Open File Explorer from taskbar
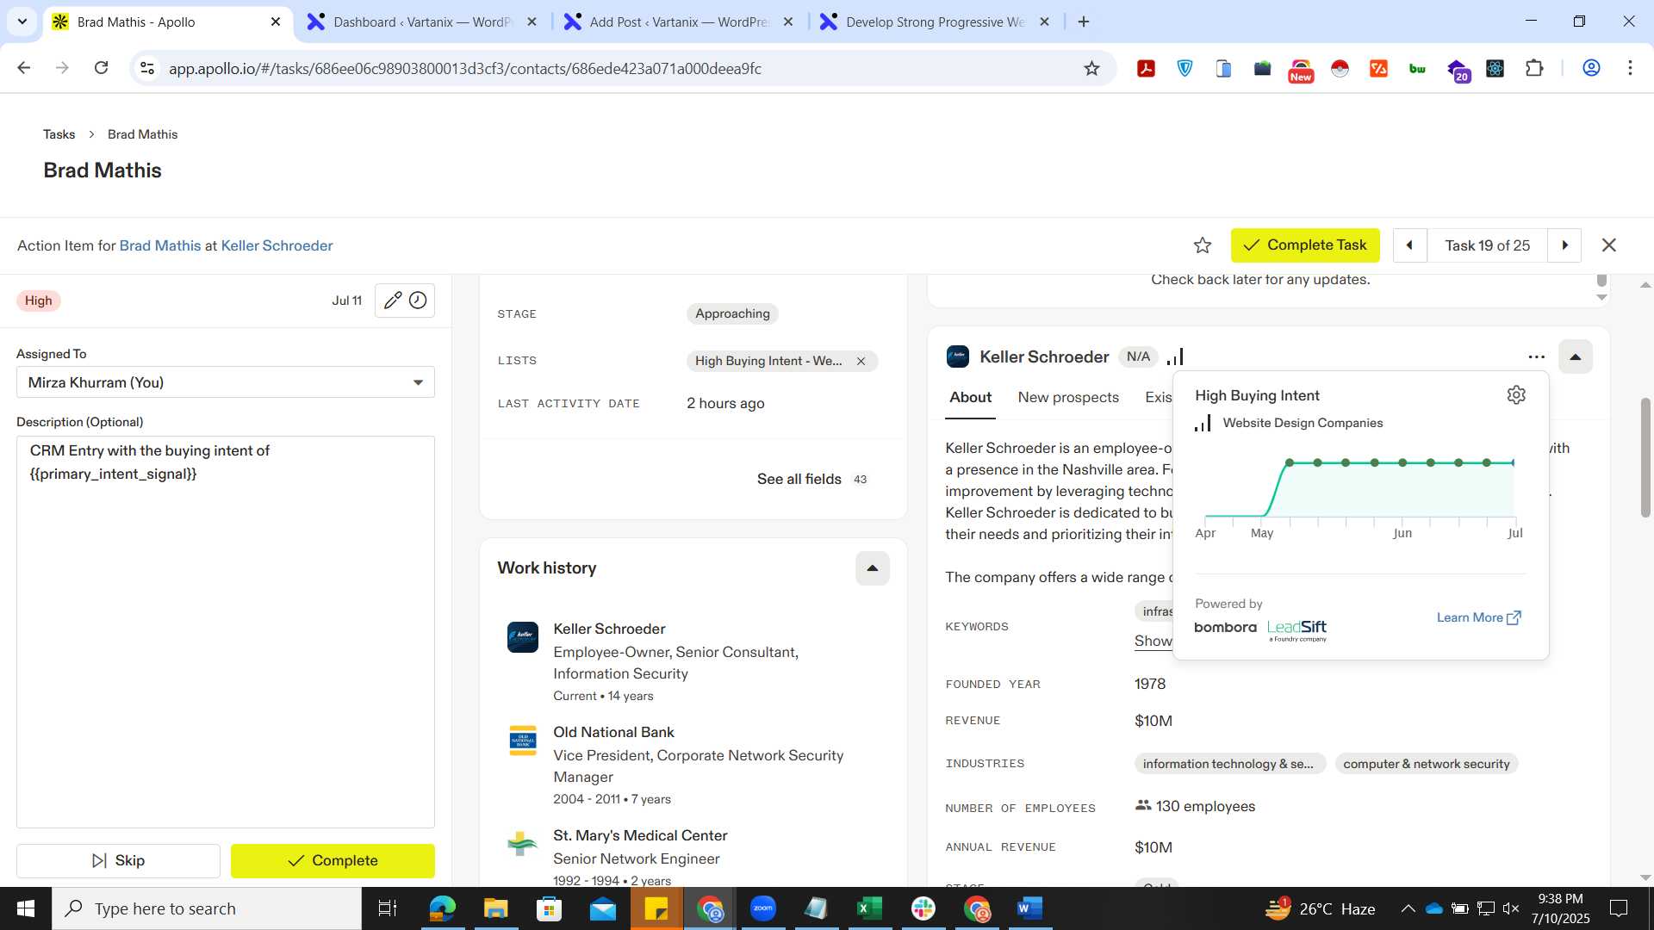Screen dimensions: 1654x930 (x=495, y=908)
